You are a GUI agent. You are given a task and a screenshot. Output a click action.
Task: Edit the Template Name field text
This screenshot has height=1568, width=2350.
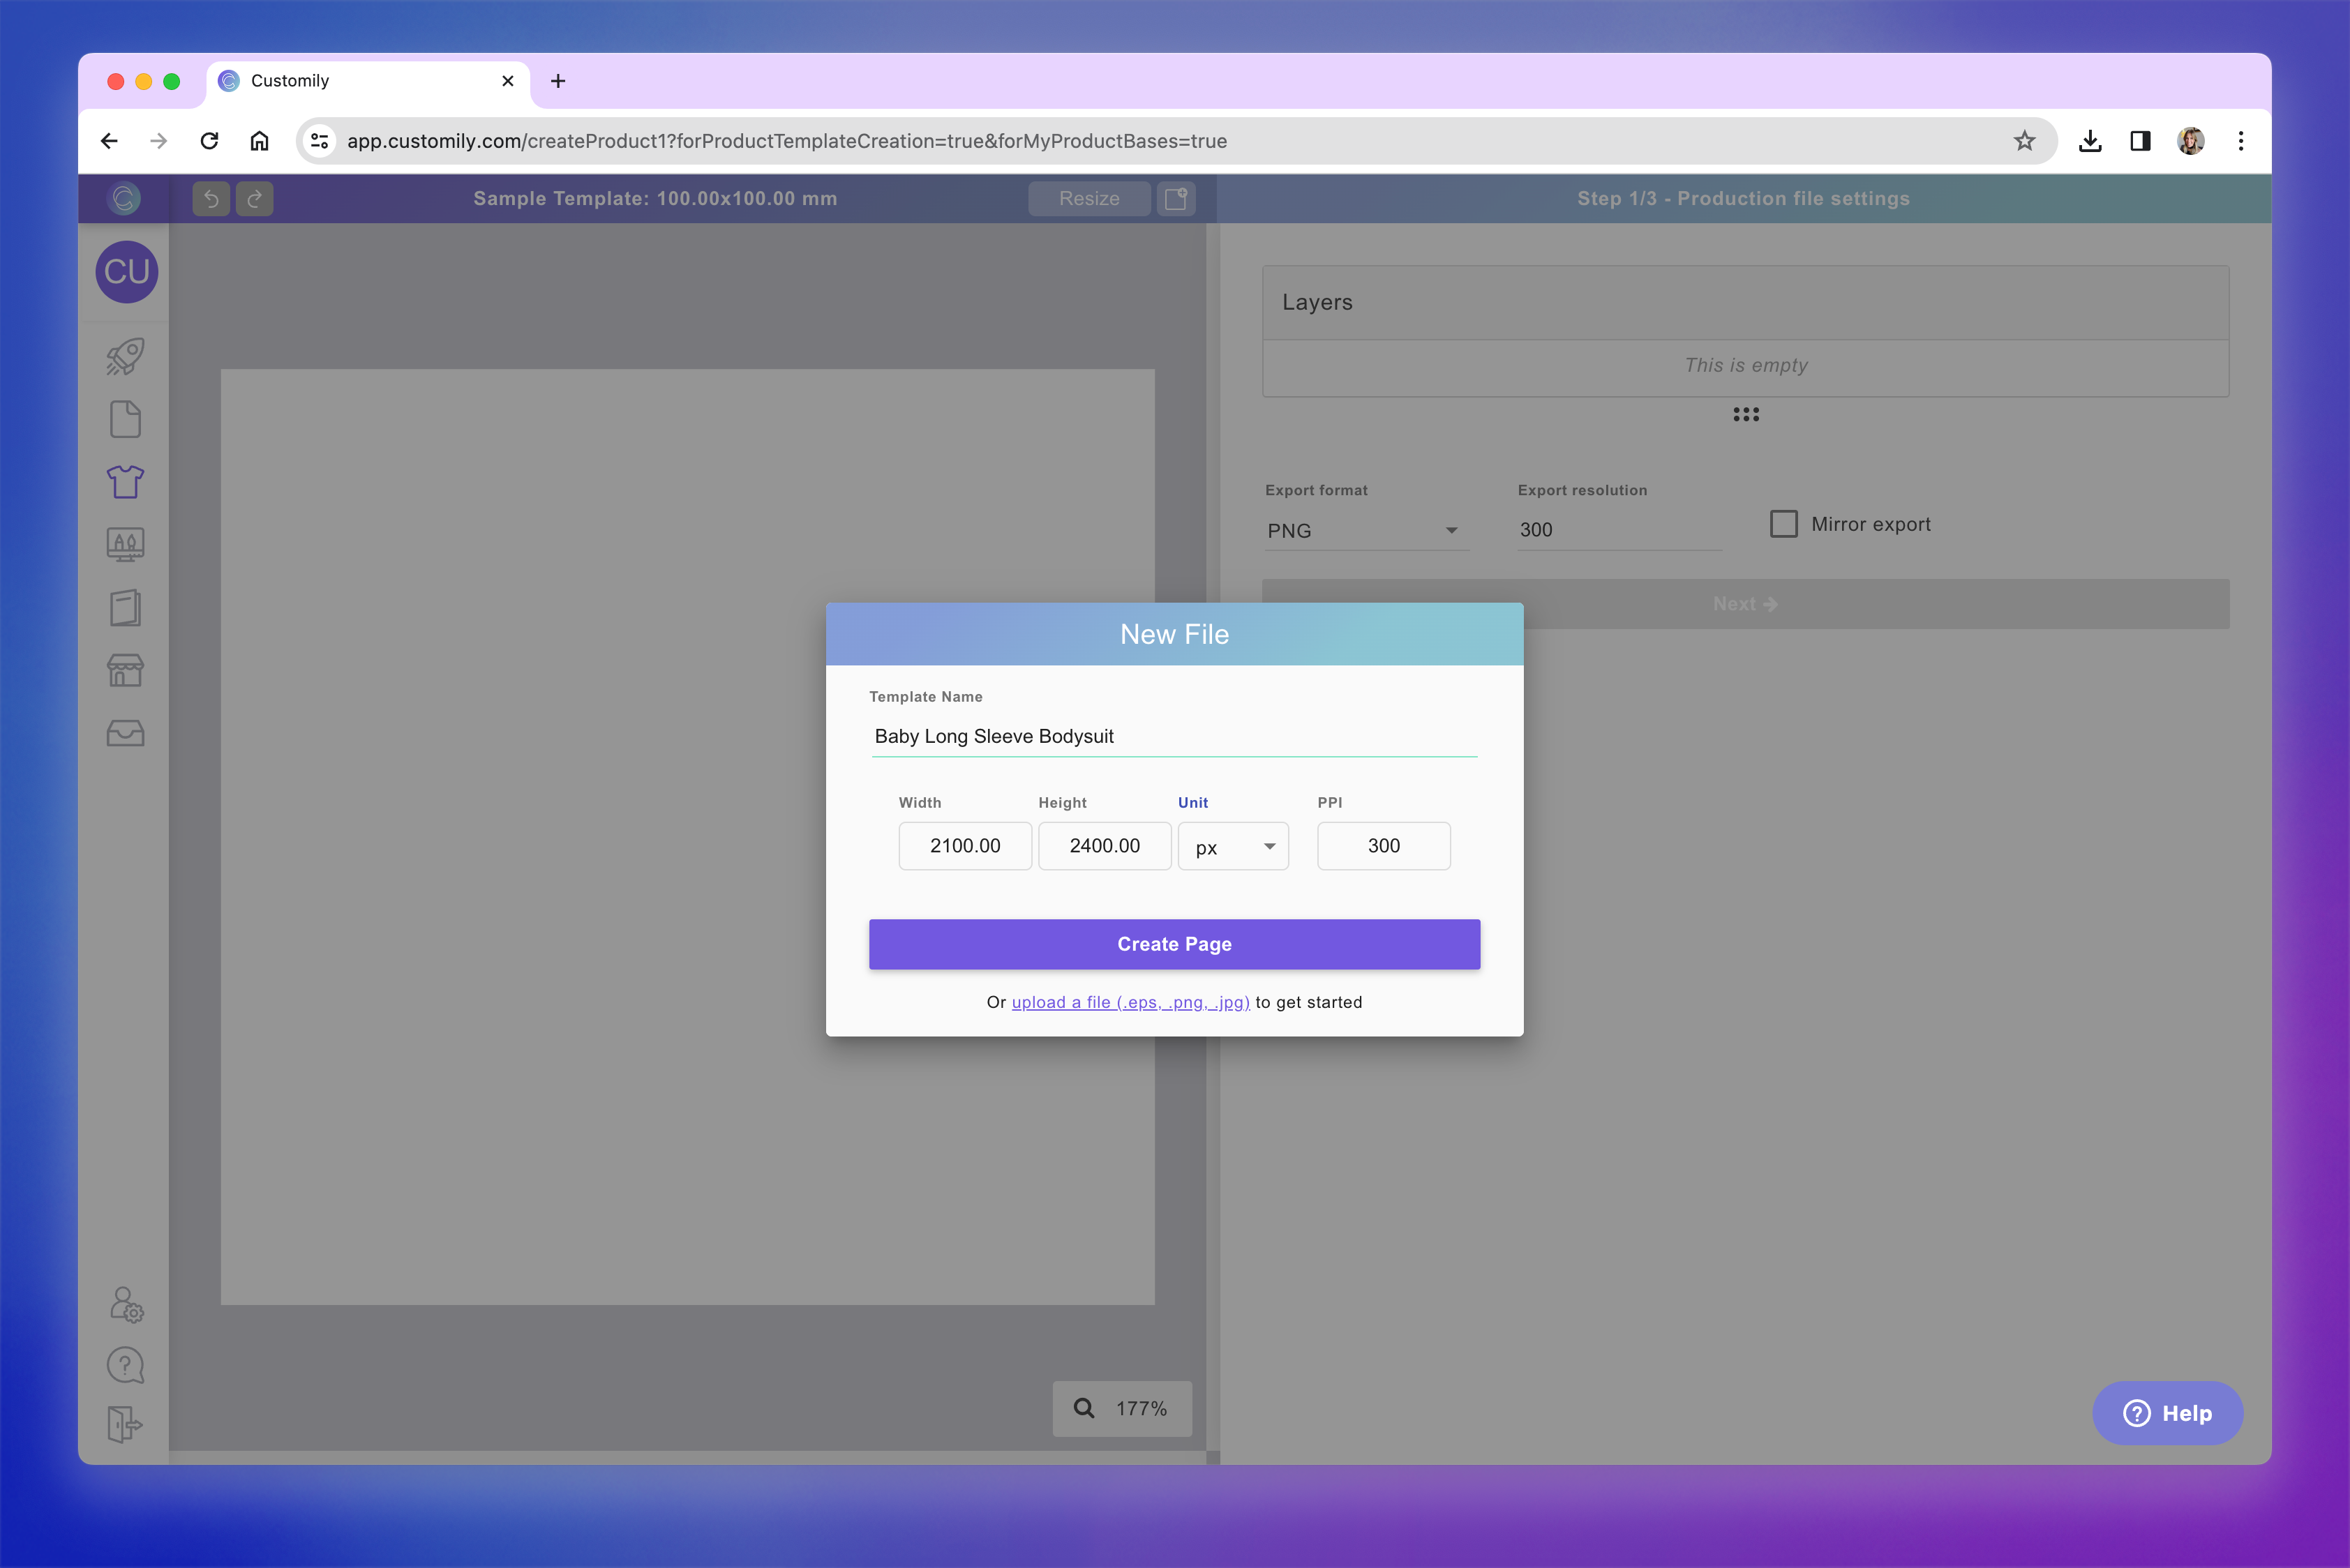click(x=1174, y=736)
